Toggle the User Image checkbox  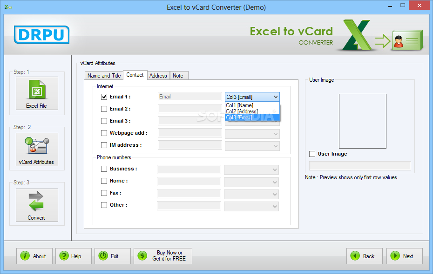pos(312,154)
